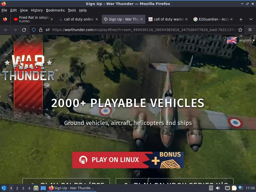Image resolution: width=256 pixels, height=192 pixels.
Task: Open tracking protection shield panel
Action: 34,30
